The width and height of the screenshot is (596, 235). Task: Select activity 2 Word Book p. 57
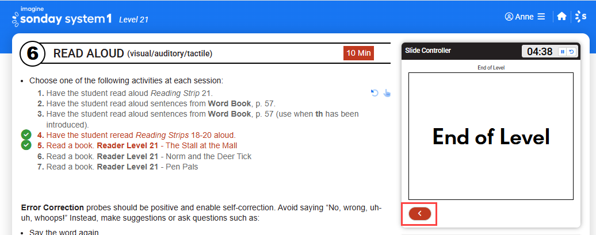click(156, 103)
